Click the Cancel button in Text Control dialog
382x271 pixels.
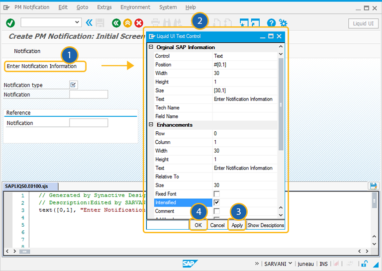click(x=217, y=225)
